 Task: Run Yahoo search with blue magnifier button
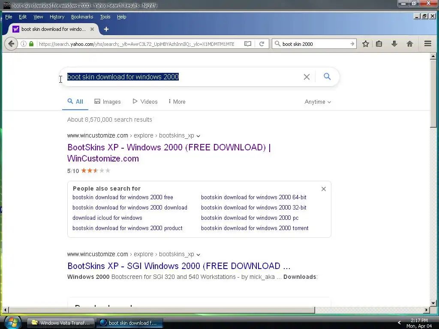click(x=327, y=76)
